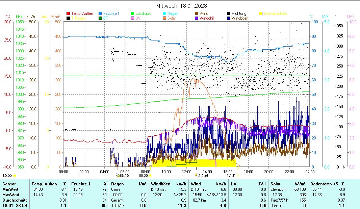Click the yellow Sonnenschein legend square
The image size is (360, 209).
(x=261, y=14)
